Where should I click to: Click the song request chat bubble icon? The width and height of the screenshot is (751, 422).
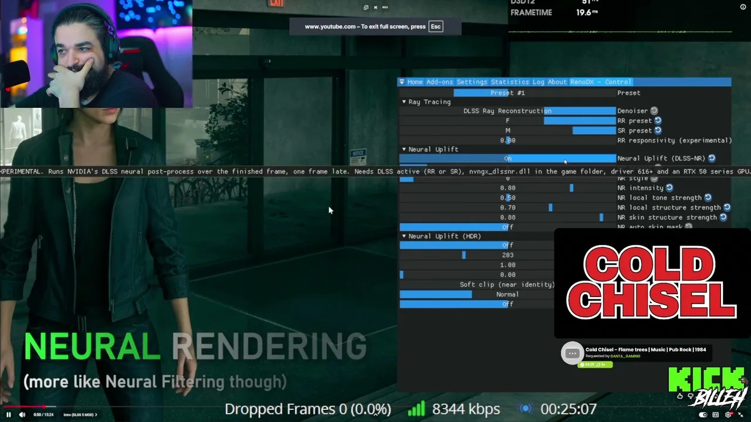click(572, 353)
